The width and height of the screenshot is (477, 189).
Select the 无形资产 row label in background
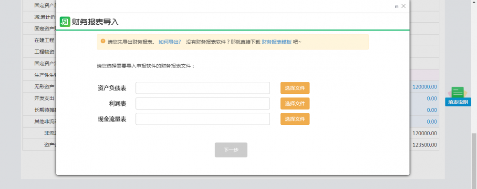click(x=44, y=87)
